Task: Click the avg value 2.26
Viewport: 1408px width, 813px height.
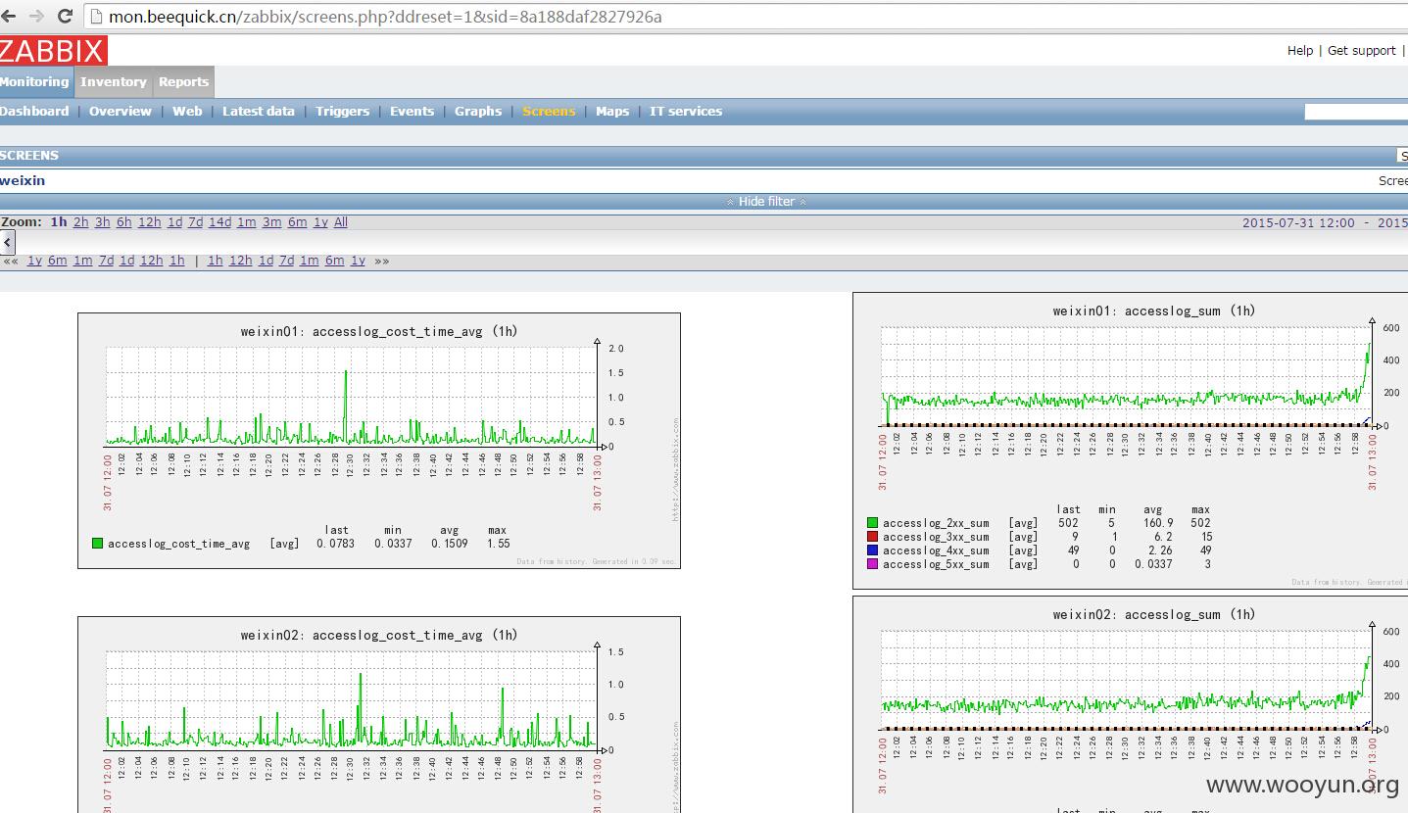Action: coord(1160,550)
